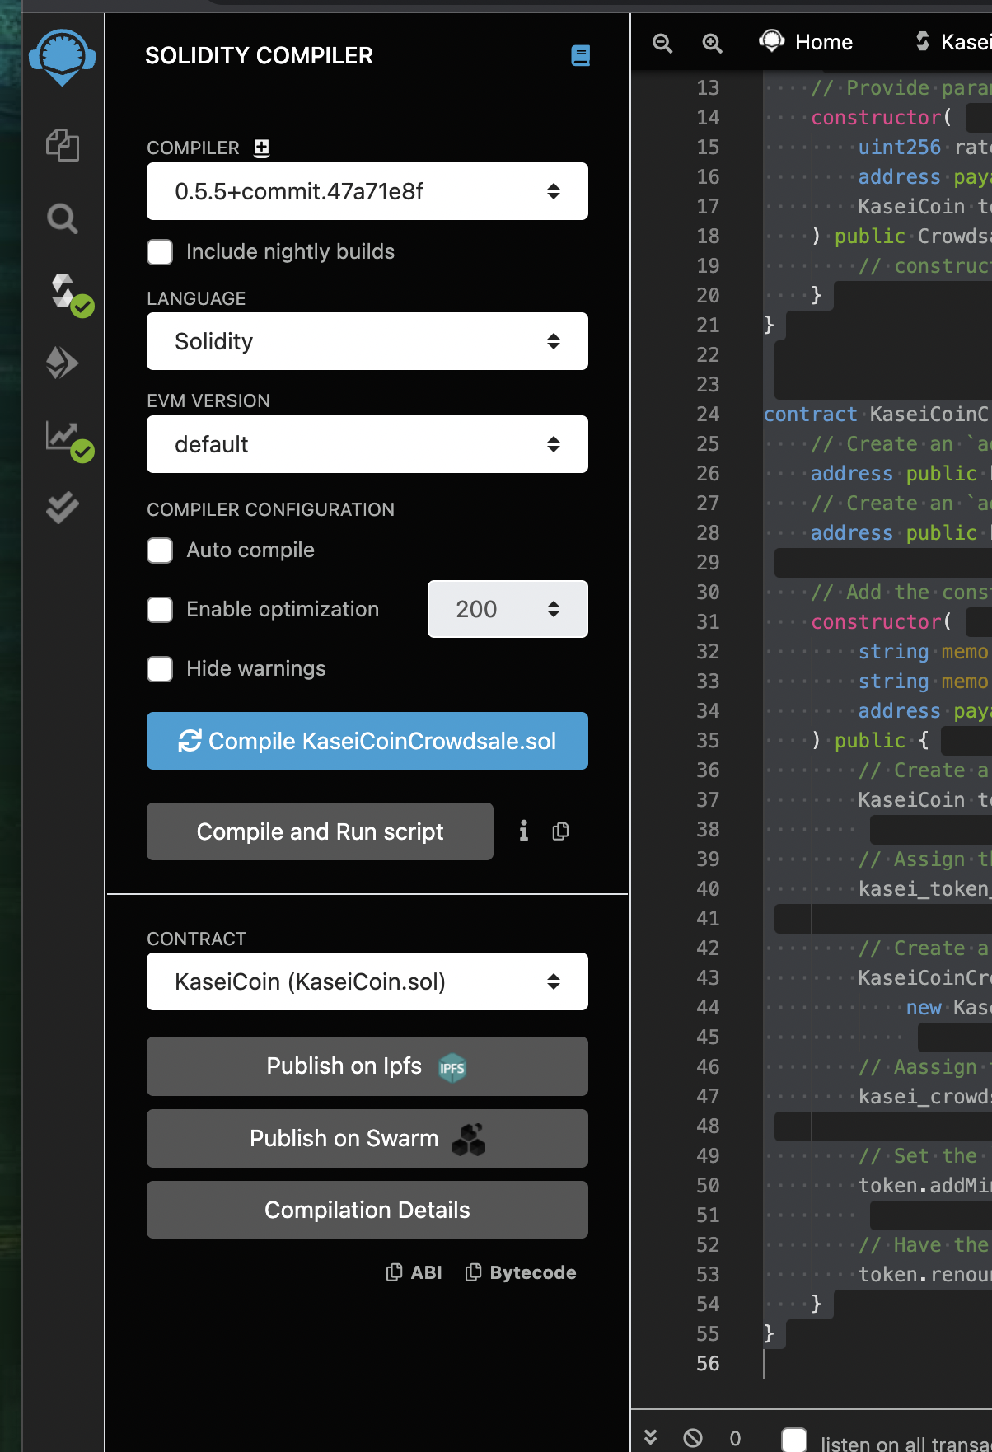Open compiler documentation book icon
Viewport: 992px width, 1452px height.
[581, 55]
